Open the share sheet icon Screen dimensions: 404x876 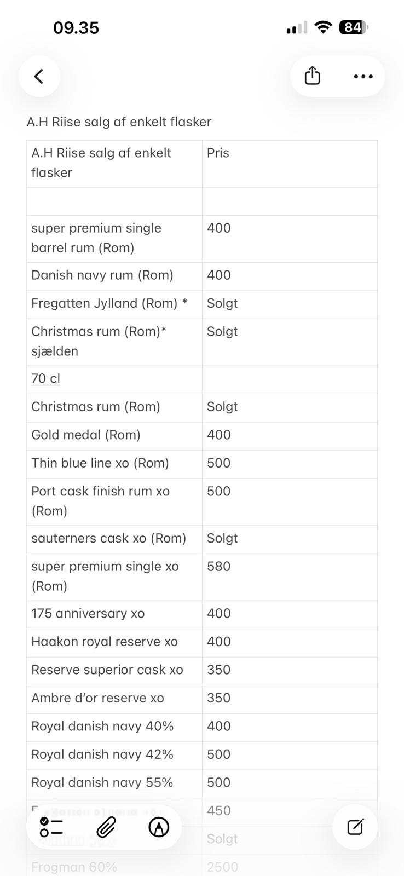(312, 76)
